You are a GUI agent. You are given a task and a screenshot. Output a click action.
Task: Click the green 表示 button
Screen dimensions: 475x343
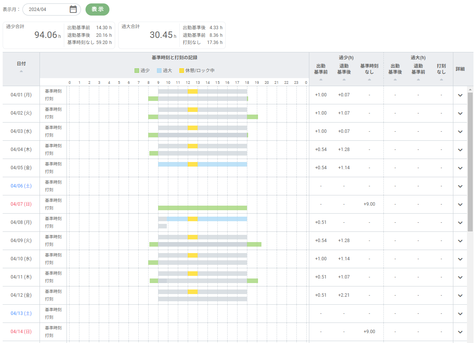(97, 9)
